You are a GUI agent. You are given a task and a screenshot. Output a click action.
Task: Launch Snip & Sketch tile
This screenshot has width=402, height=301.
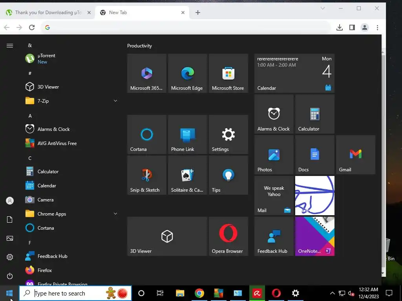point(147,175)
